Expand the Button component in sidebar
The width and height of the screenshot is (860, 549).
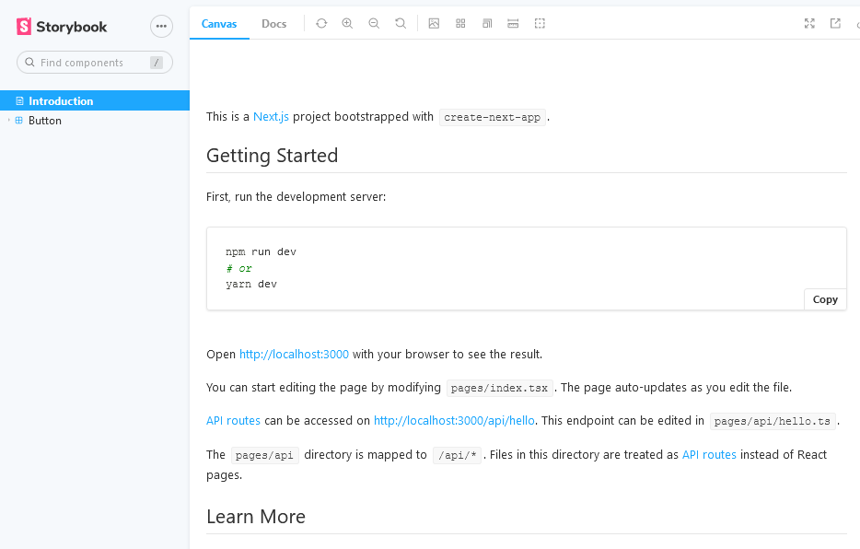click(x=8, y=120)
